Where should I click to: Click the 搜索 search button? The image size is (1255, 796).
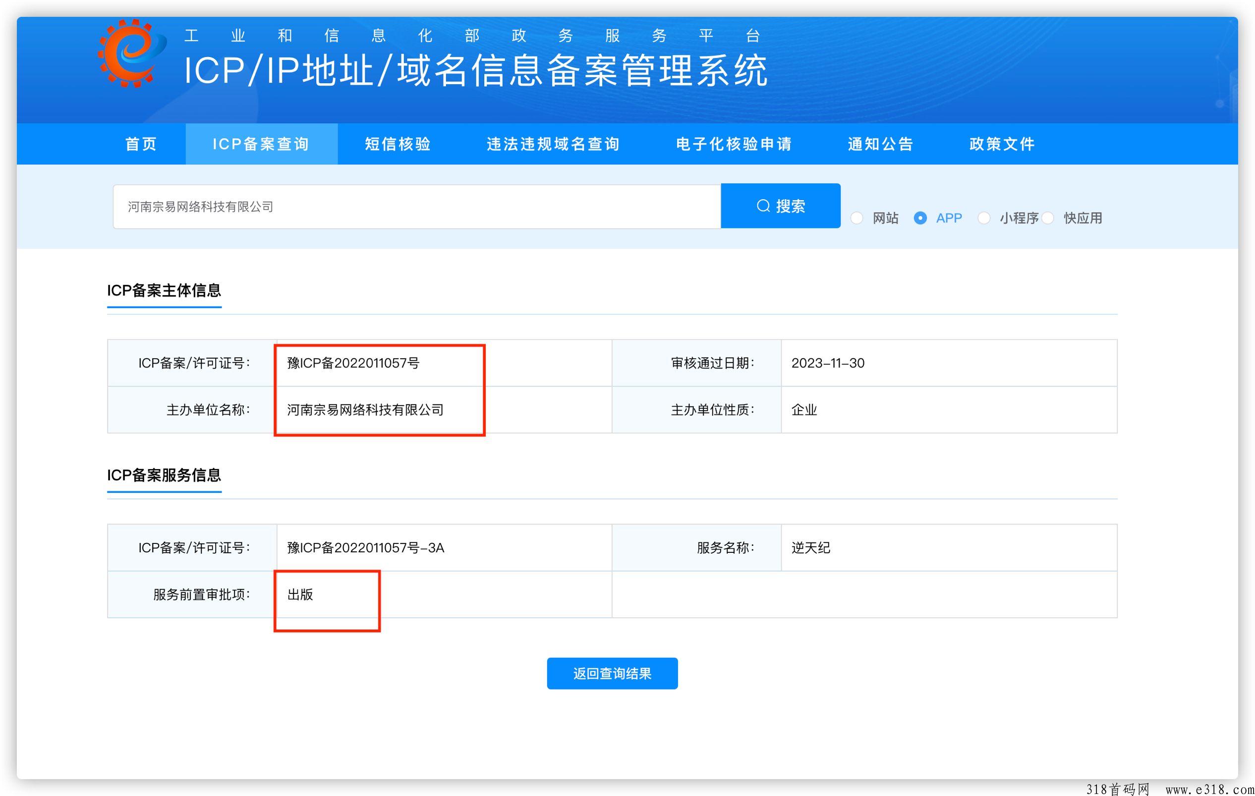(781, 206)
